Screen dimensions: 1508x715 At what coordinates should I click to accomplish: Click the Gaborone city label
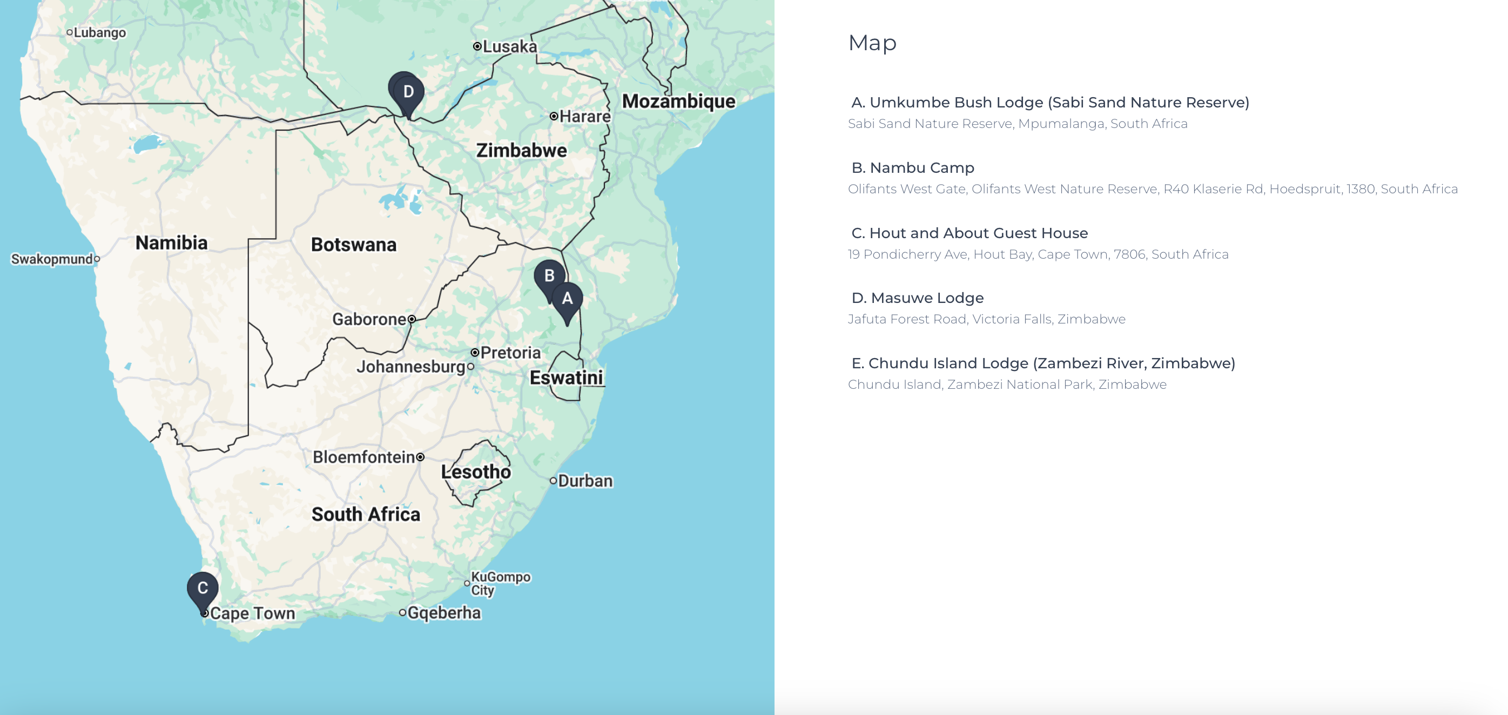369,320
